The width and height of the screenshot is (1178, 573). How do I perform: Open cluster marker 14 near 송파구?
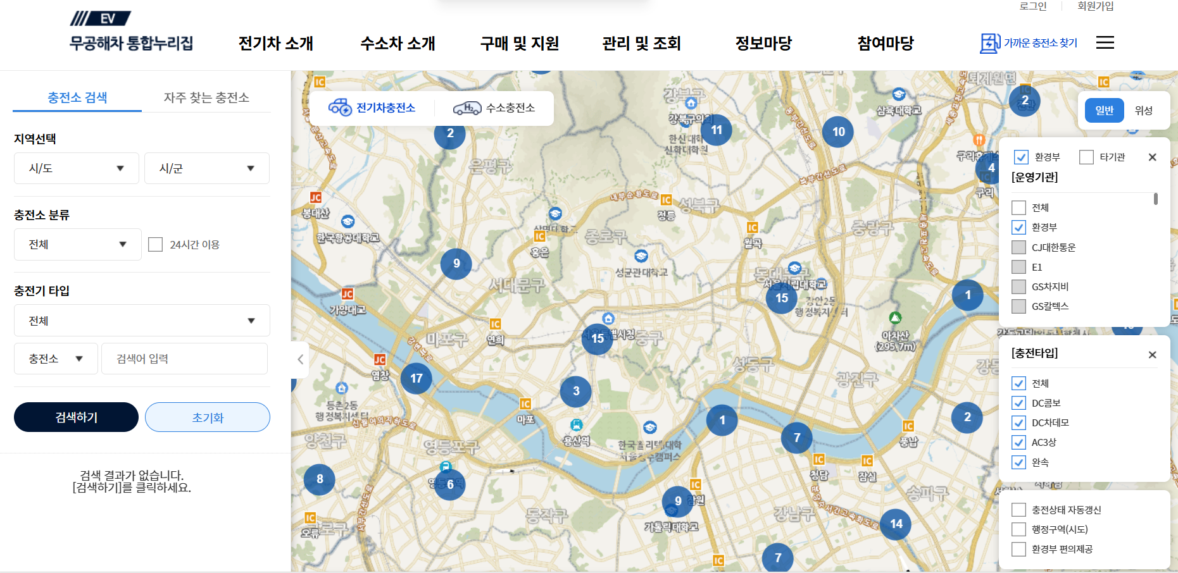(894, 524)
